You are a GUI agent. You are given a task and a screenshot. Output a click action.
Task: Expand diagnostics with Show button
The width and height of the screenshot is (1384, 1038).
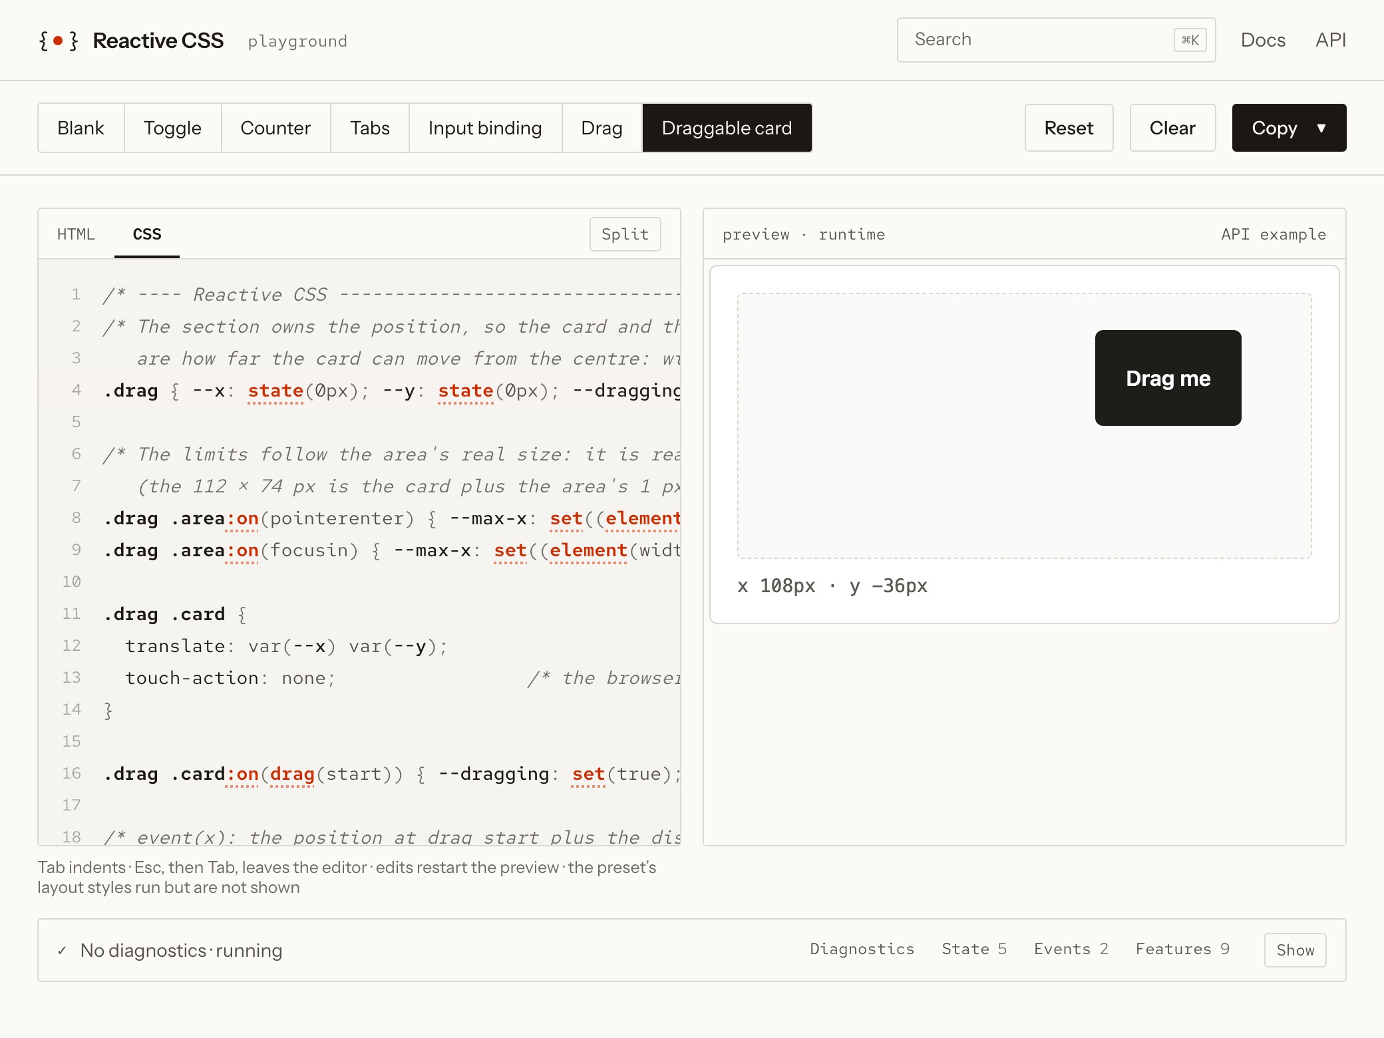pos(1295,950)
